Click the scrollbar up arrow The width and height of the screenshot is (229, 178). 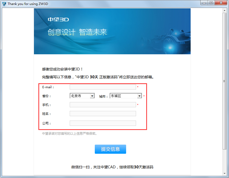[x=225, y=10]
